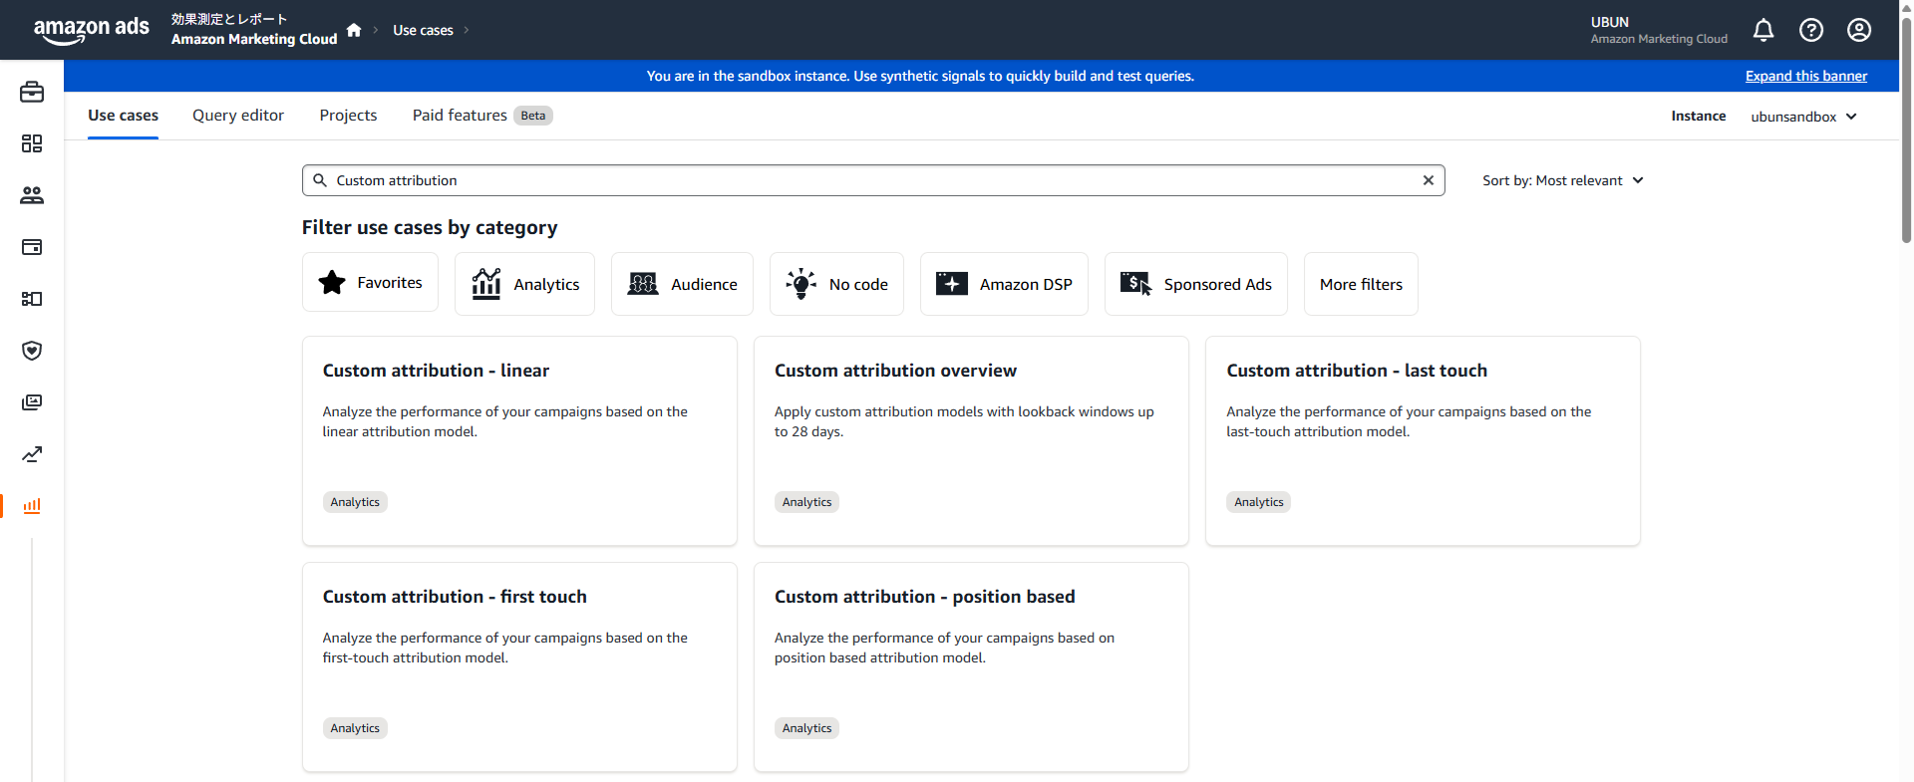Click the Analytics tag on overview card
1914x782 pixels.
pyautogui.click(x=806, y=502)
